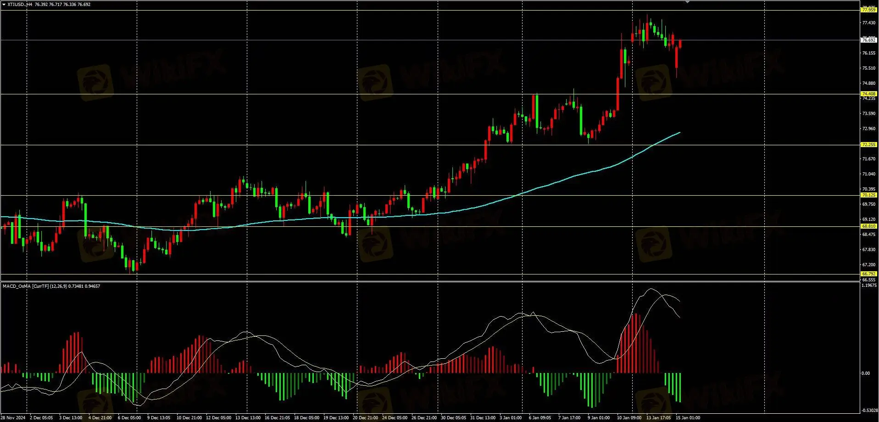Click the 67.200 price scale label
The image size is (879, 422).
coord(869,265)
